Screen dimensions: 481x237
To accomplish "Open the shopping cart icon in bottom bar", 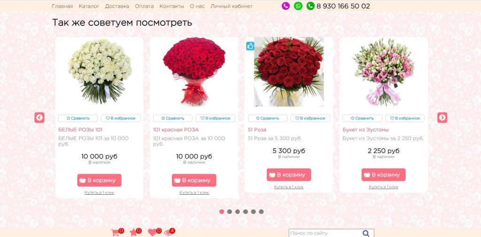I will click(116, 233).
